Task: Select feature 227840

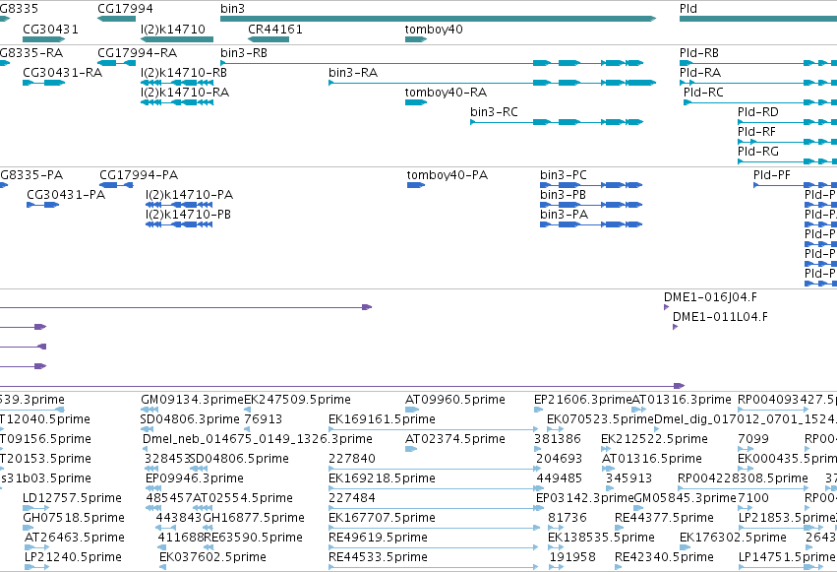Action: pos(435,469)
